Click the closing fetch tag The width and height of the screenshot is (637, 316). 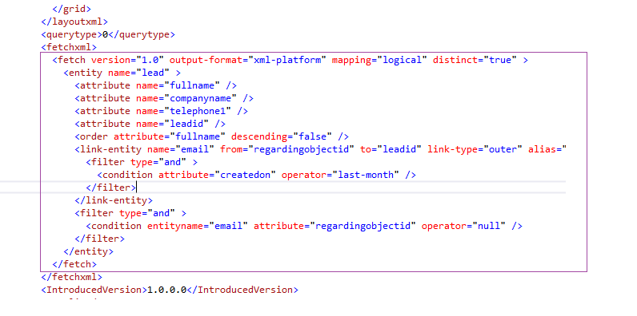pyautogui.click(x=74, y=265)
